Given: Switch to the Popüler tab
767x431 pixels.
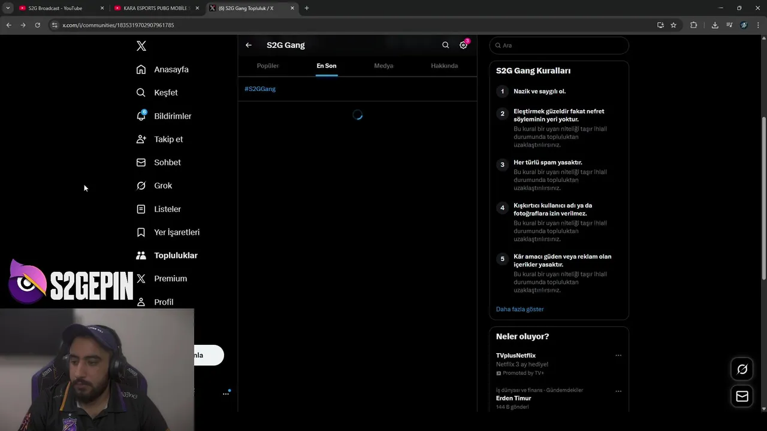Looking at the screenshot, I should pyautogui.click(x=268, y=66).
